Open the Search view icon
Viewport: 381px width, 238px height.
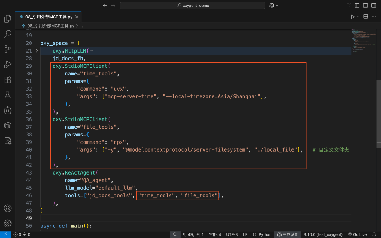(x=7, y=34)
